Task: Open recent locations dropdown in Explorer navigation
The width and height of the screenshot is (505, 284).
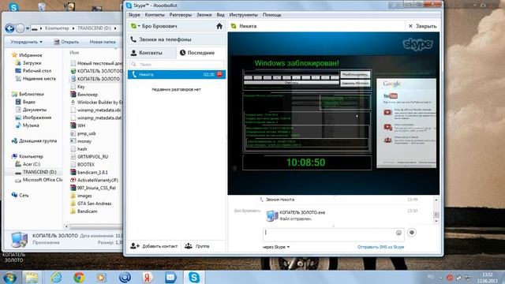Action: tap(28, 28)
